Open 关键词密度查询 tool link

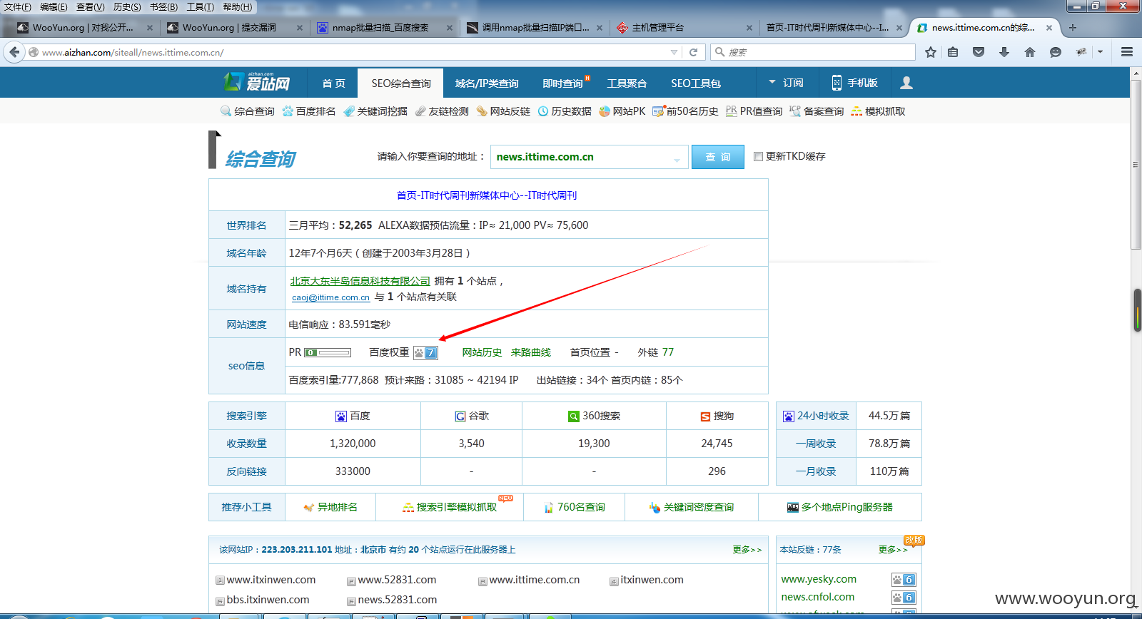click(692, 507)
